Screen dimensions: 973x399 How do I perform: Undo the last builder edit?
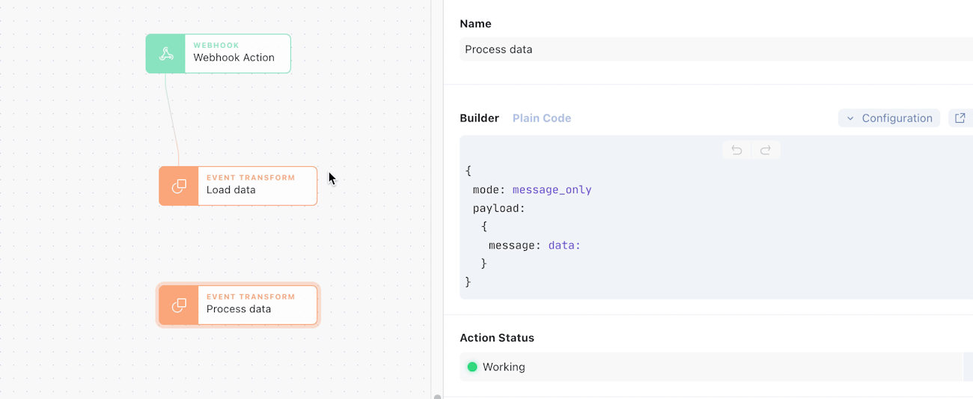[x=736, y=150]
